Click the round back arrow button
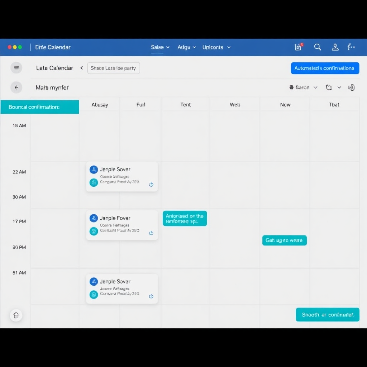The height and width of the screenshot is (367, 367). pyautogui.click(x=16, y=87)
